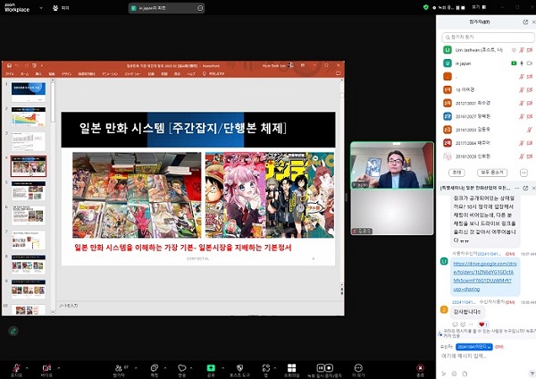Open the Zoom Workplace dropdown arrow
The width and height of the screenshot is (536, 379).
(x=41, y=7)
